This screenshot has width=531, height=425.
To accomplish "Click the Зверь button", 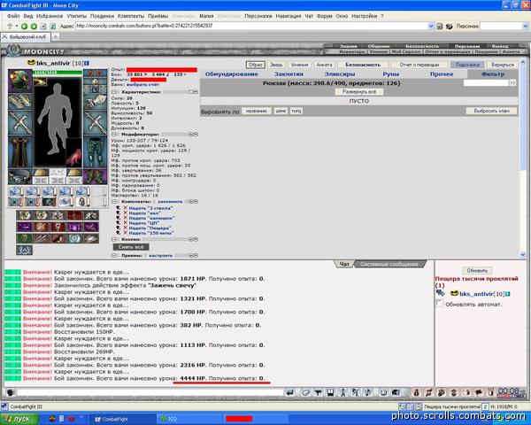I will click(276, 65).
